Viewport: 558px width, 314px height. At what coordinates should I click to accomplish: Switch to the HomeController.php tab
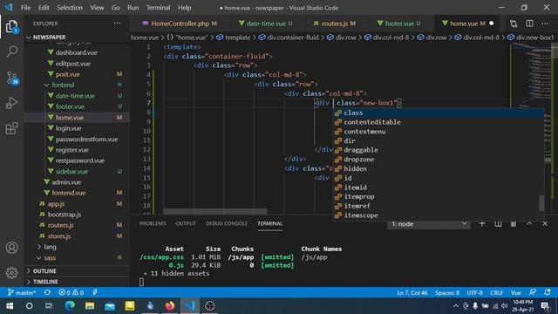pos(180,24)
